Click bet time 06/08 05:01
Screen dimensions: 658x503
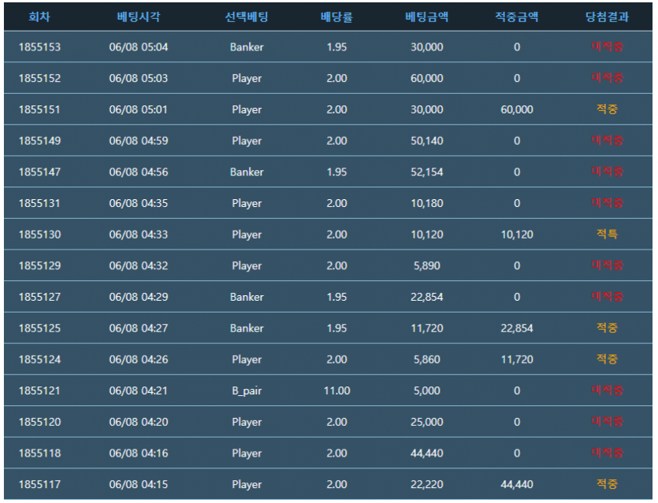139,109
